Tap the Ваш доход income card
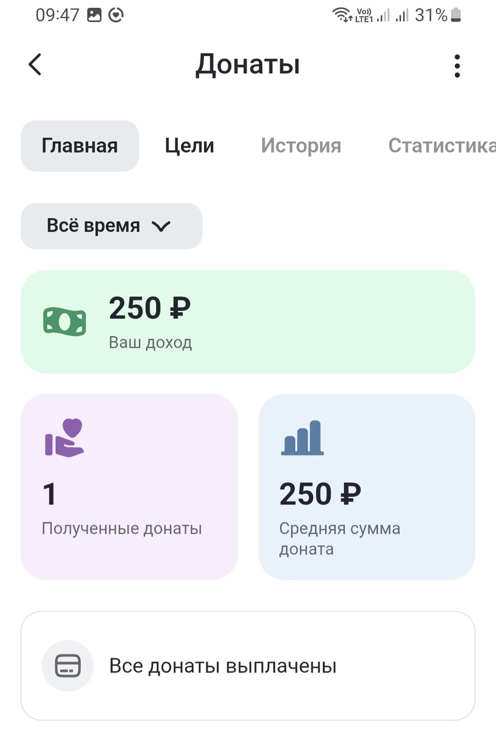 coord(248,321)
